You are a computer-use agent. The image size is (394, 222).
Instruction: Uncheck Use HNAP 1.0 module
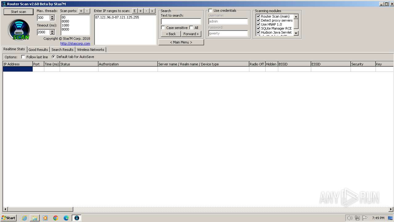(259, 24)
